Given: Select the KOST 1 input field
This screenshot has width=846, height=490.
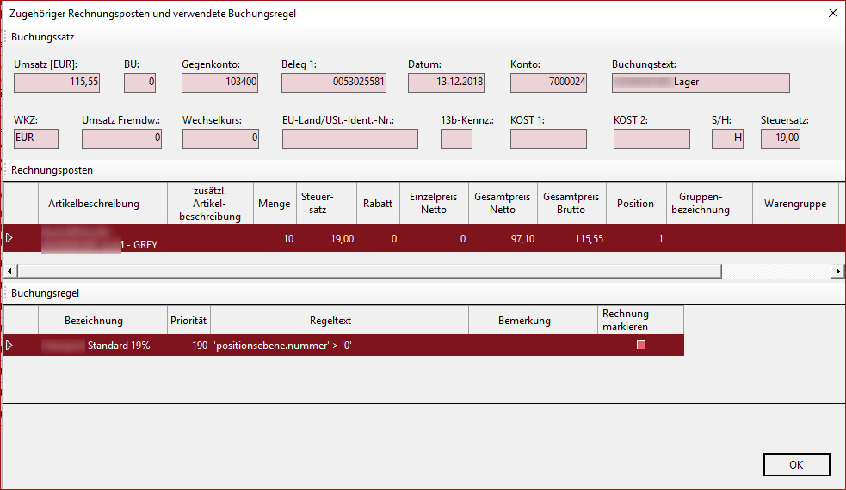Looking at the screenshot, I should [548, 138].
